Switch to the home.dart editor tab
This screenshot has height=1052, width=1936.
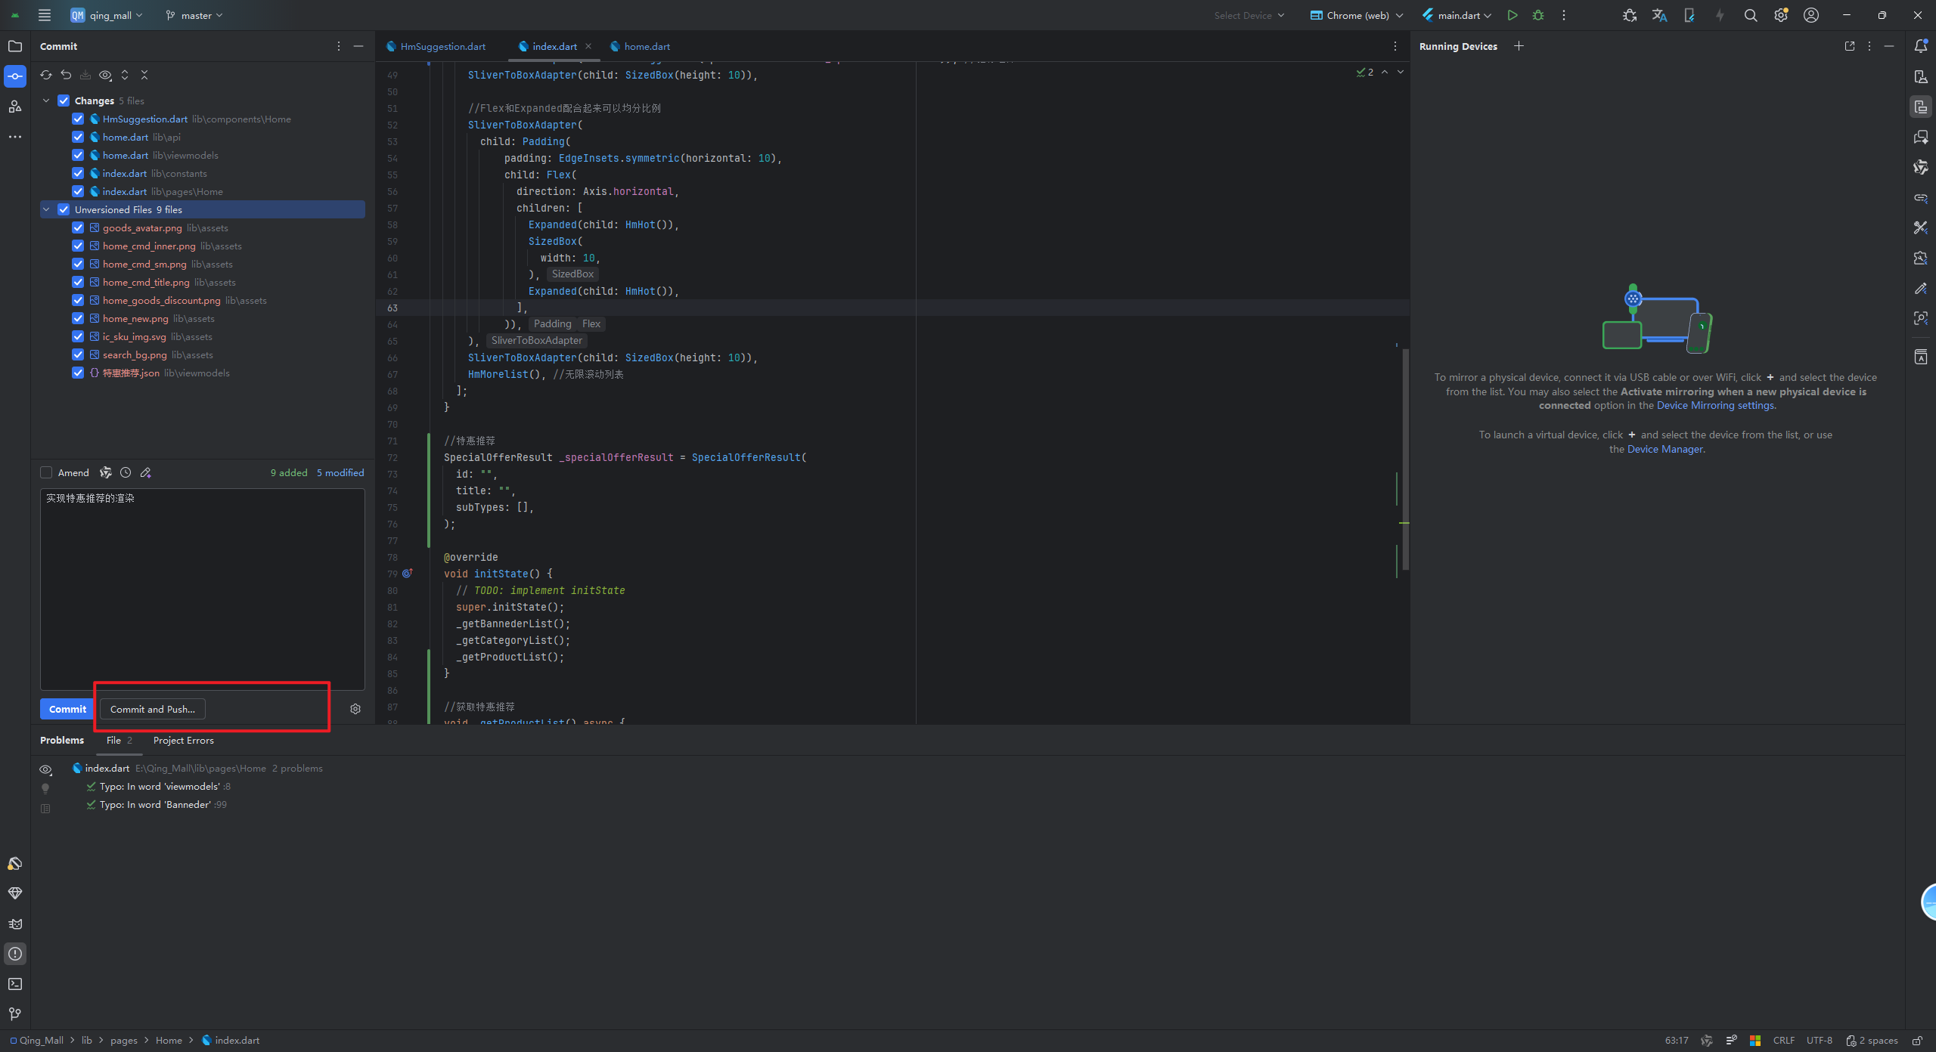[647, 46]
